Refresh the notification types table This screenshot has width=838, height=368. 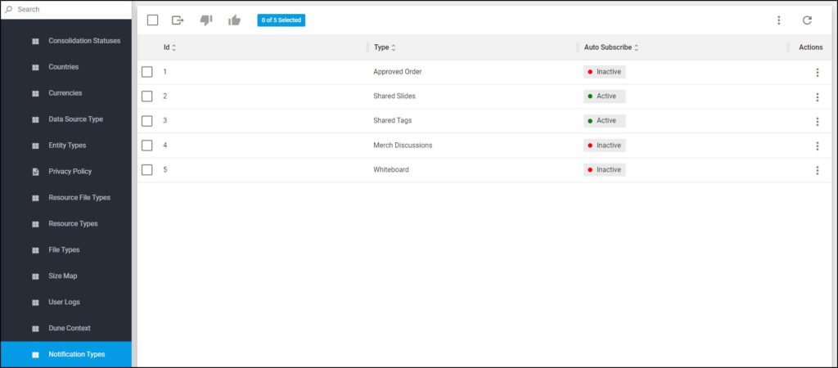coord(807,20)
